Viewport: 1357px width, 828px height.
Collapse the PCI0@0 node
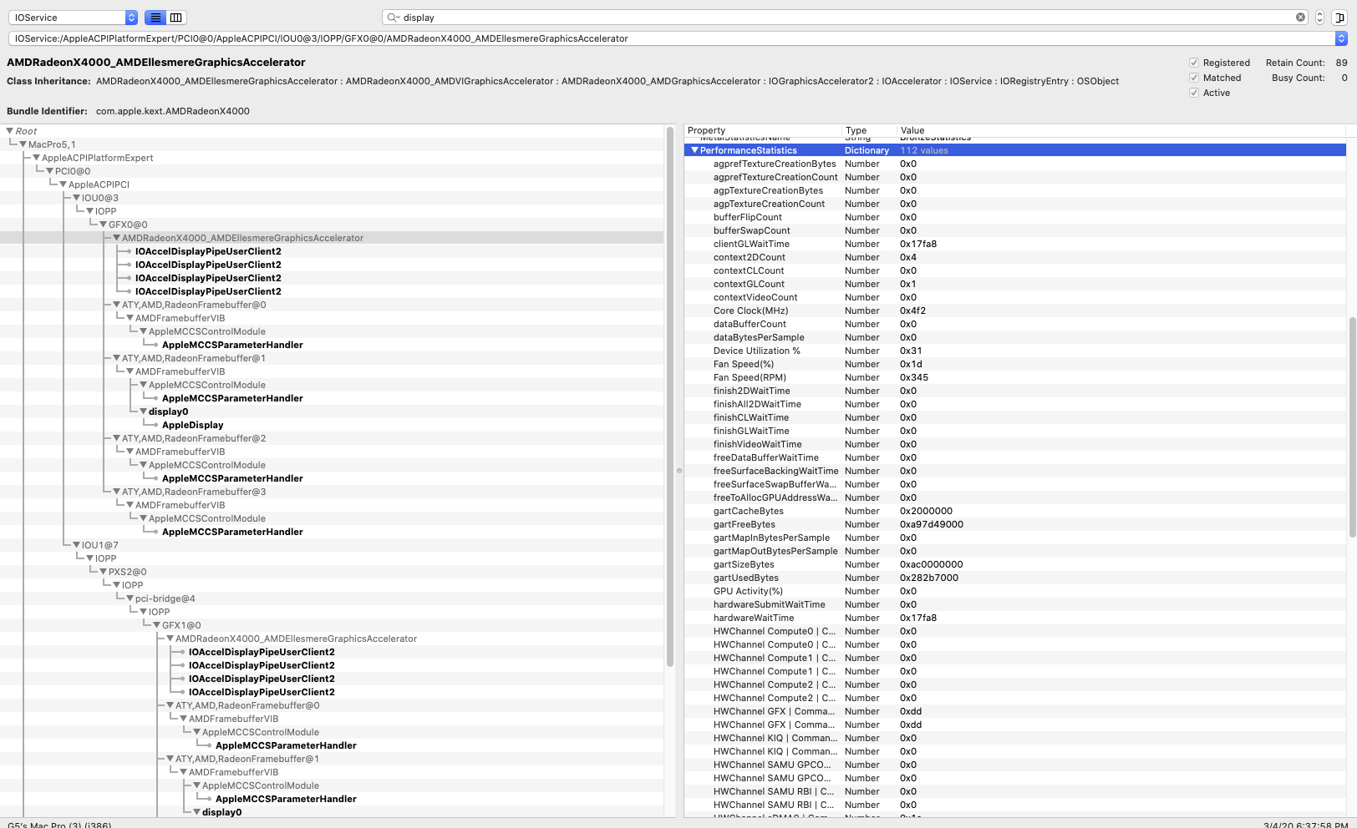tap(49, 171)
